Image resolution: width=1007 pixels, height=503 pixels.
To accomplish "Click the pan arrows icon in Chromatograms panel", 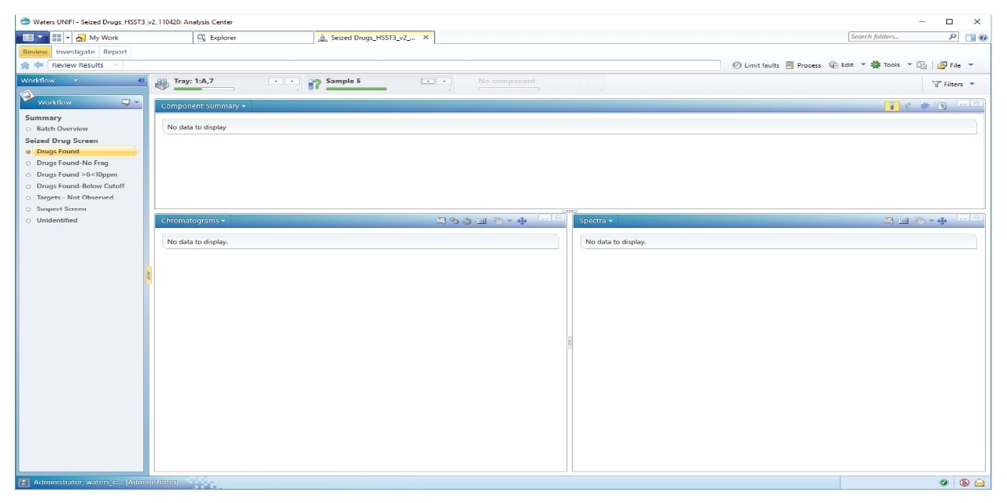I will (x=522, y=221).
